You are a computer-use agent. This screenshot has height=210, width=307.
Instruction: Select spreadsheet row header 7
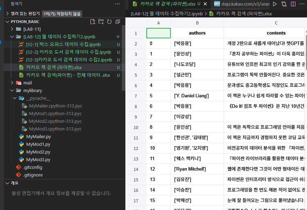pyautogui.click(x=136, y=96)
